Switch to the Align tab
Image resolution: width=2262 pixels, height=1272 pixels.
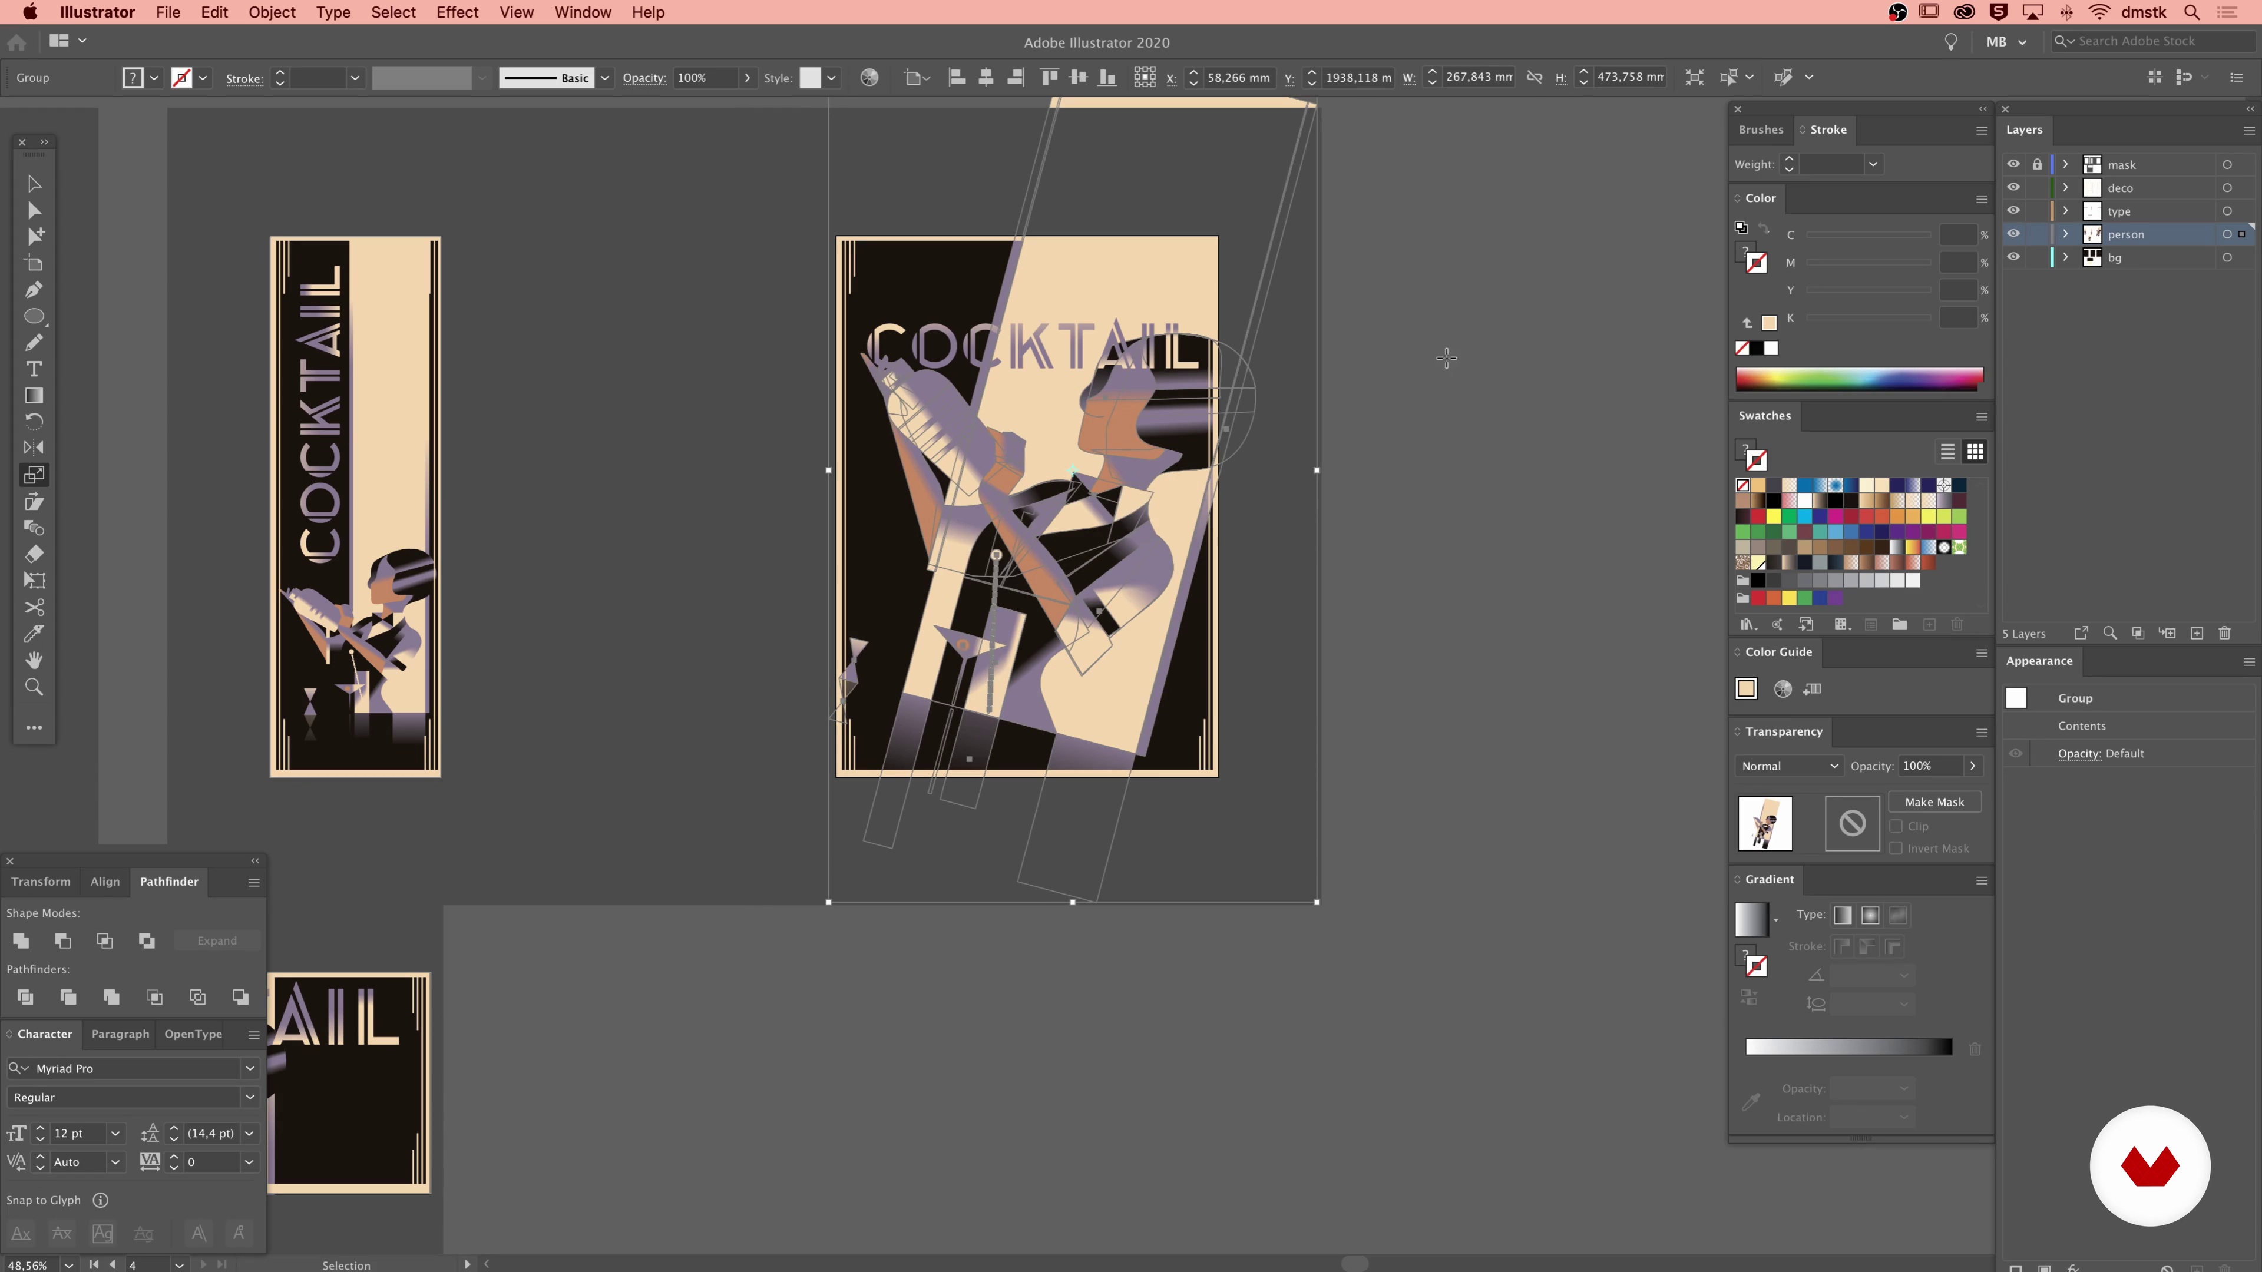click(x=104, y=882)
